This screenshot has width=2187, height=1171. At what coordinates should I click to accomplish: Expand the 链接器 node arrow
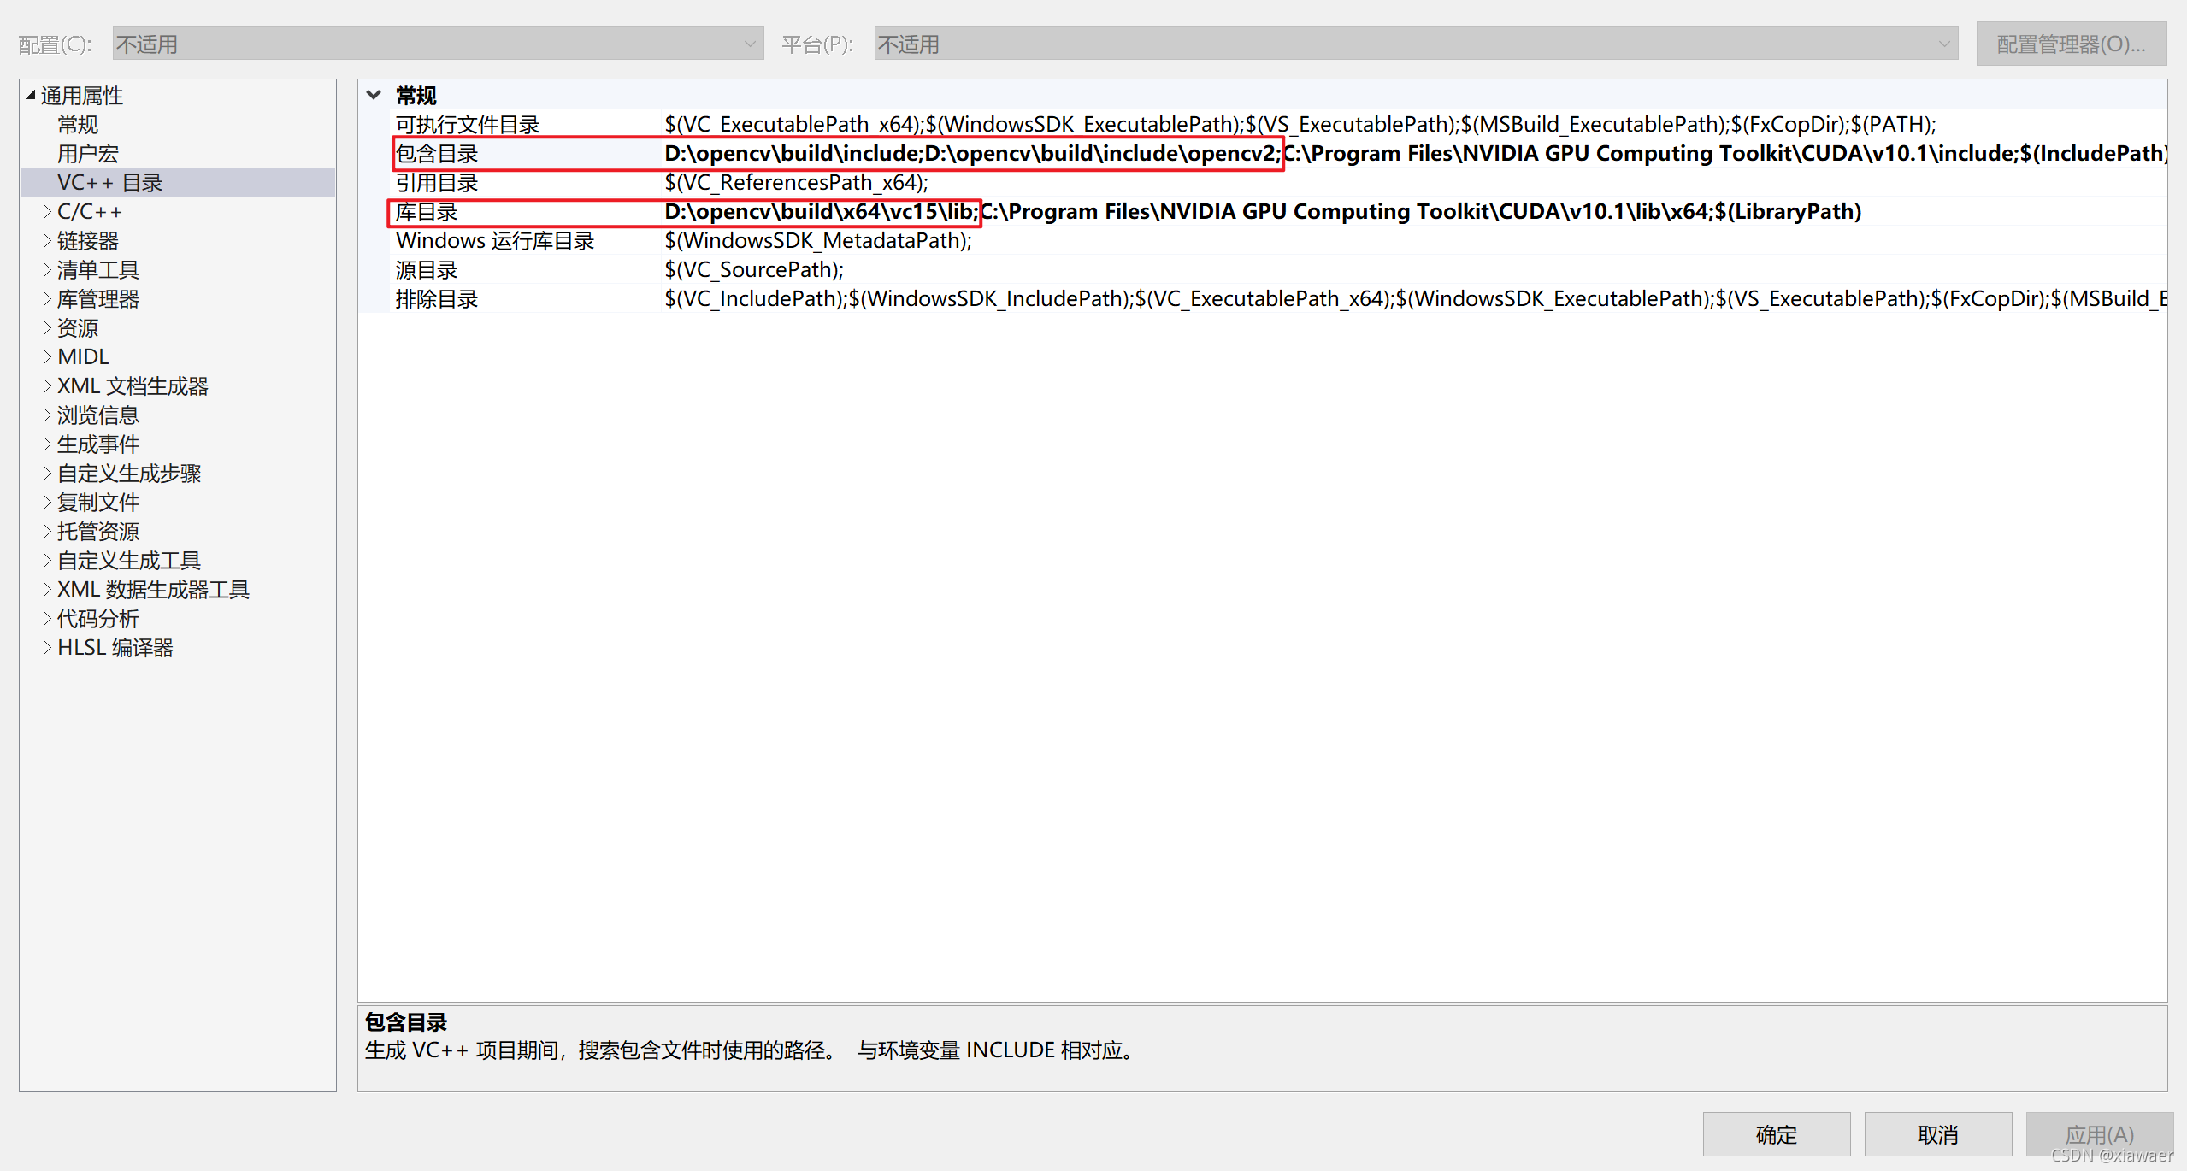[47, 240]
